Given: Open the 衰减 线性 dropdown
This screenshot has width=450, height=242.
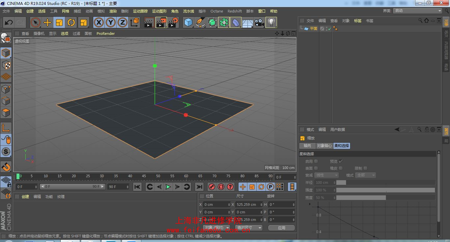Looking at the screenshot, I should point(326,175).
